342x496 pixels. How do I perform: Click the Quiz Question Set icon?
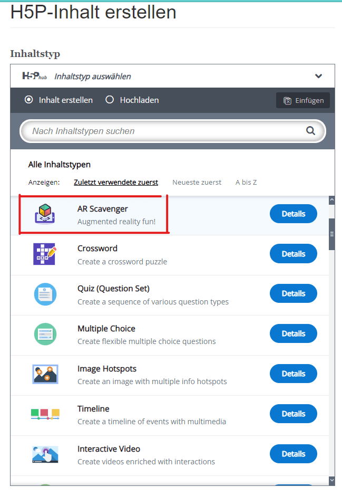(45, 294)
